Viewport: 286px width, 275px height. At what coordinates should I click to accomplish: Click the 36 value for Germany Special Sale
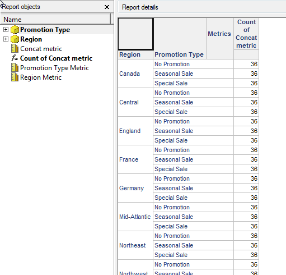click(246, 198)
